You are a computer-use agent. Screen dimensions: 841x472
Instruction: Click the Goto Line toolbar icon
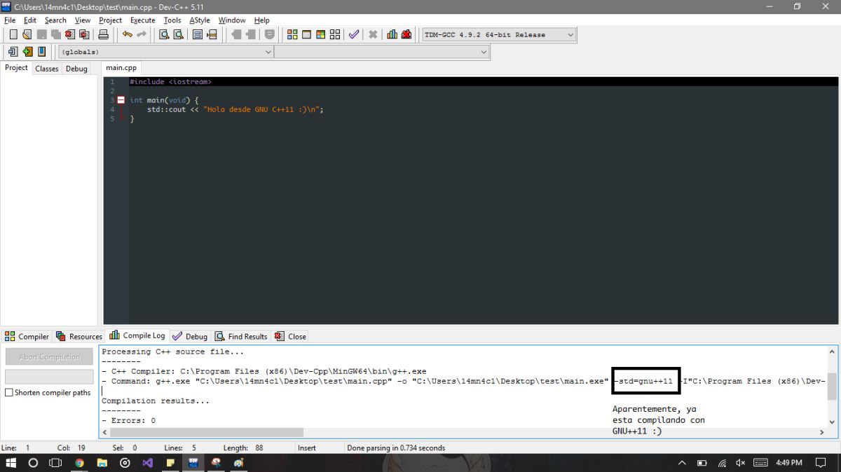coord(212,34)
